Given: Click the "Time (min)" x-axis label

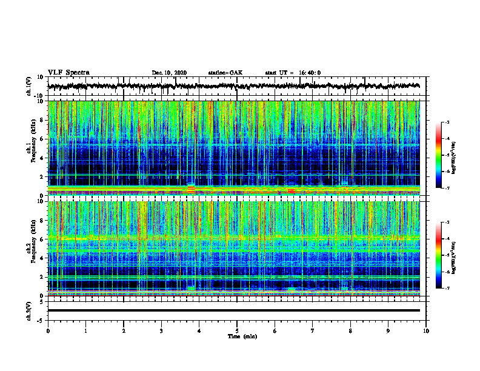Looking at the screenshot, I should point(242,336).
